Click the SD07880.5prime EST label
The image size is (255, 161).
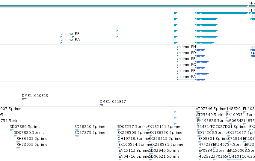click(25, 127)
